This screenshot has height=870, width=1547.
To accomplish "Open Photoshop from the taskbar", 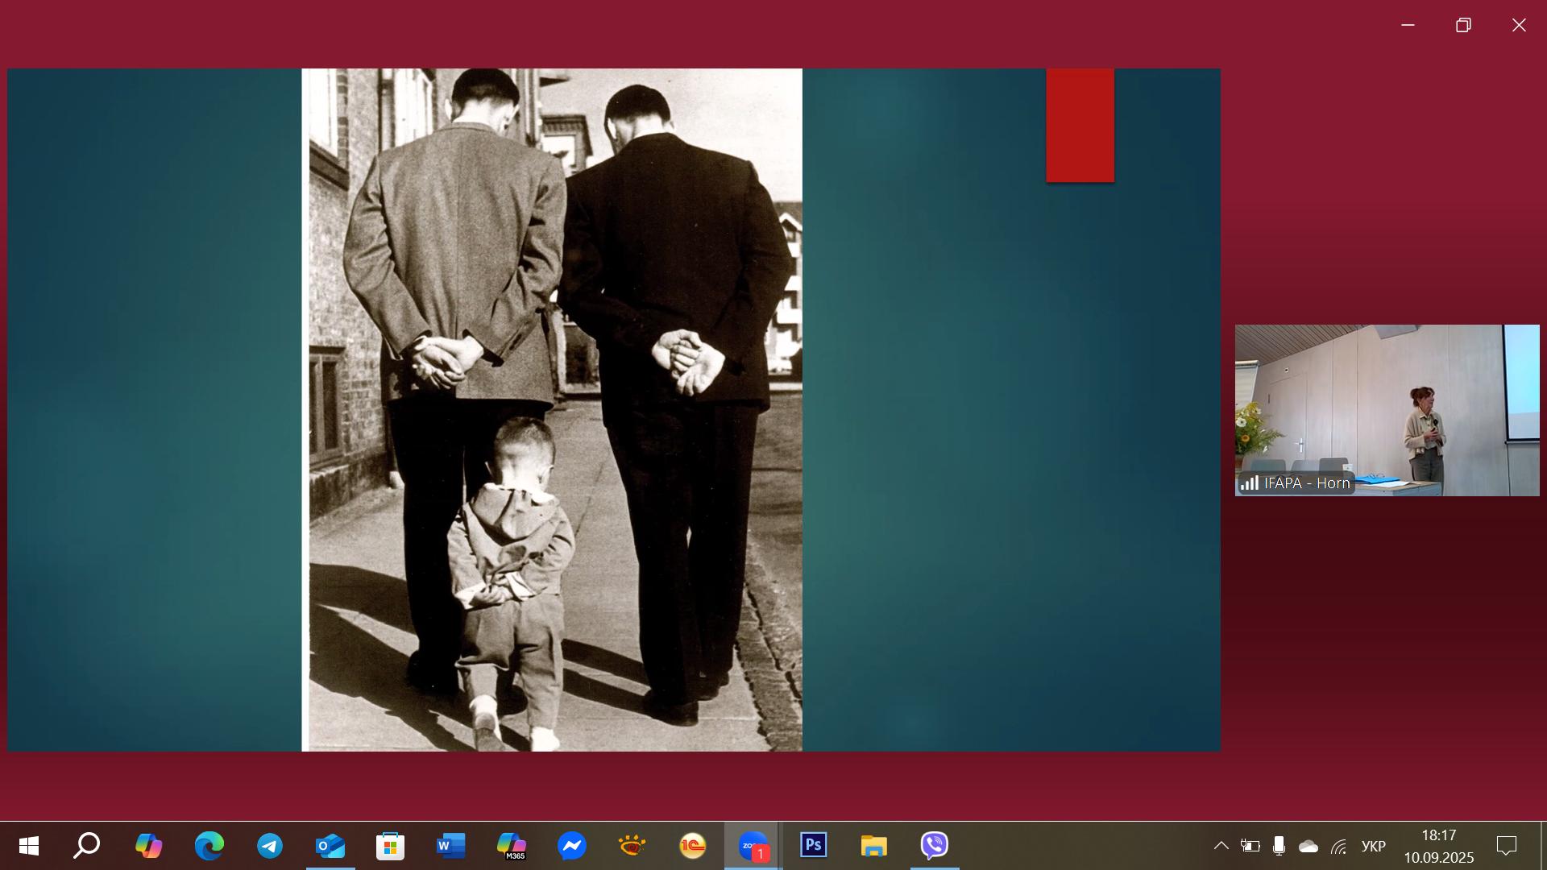I will pos(813,846).
